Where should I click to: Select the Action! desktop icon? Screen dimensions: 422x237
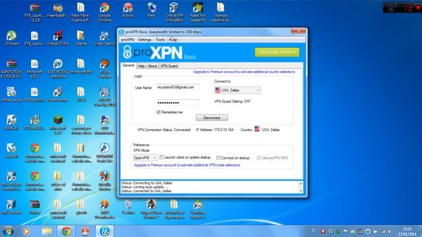(128, 11)
